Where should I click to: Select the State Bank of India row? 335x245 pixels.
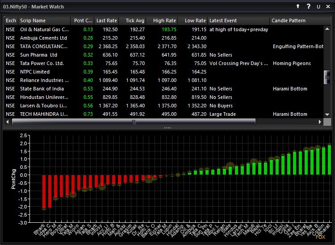click(x=163, y=89)
